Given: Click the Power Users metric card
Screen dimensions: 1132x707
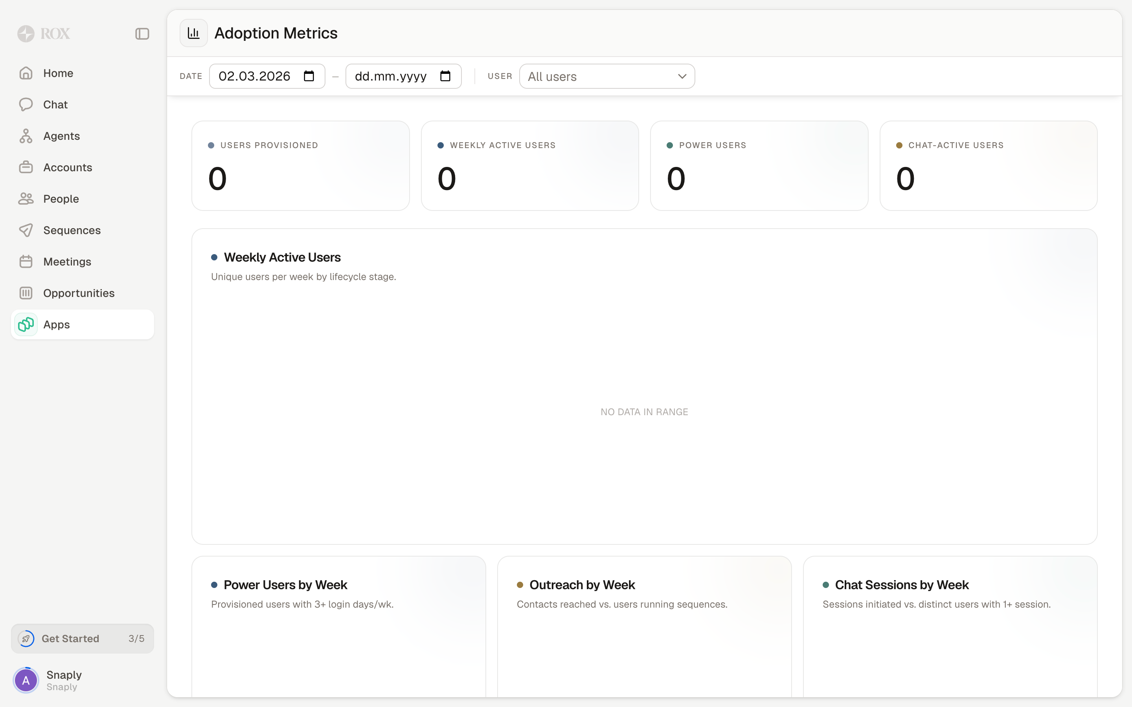Looking at the screenshot, I should [x=759, y=165].
